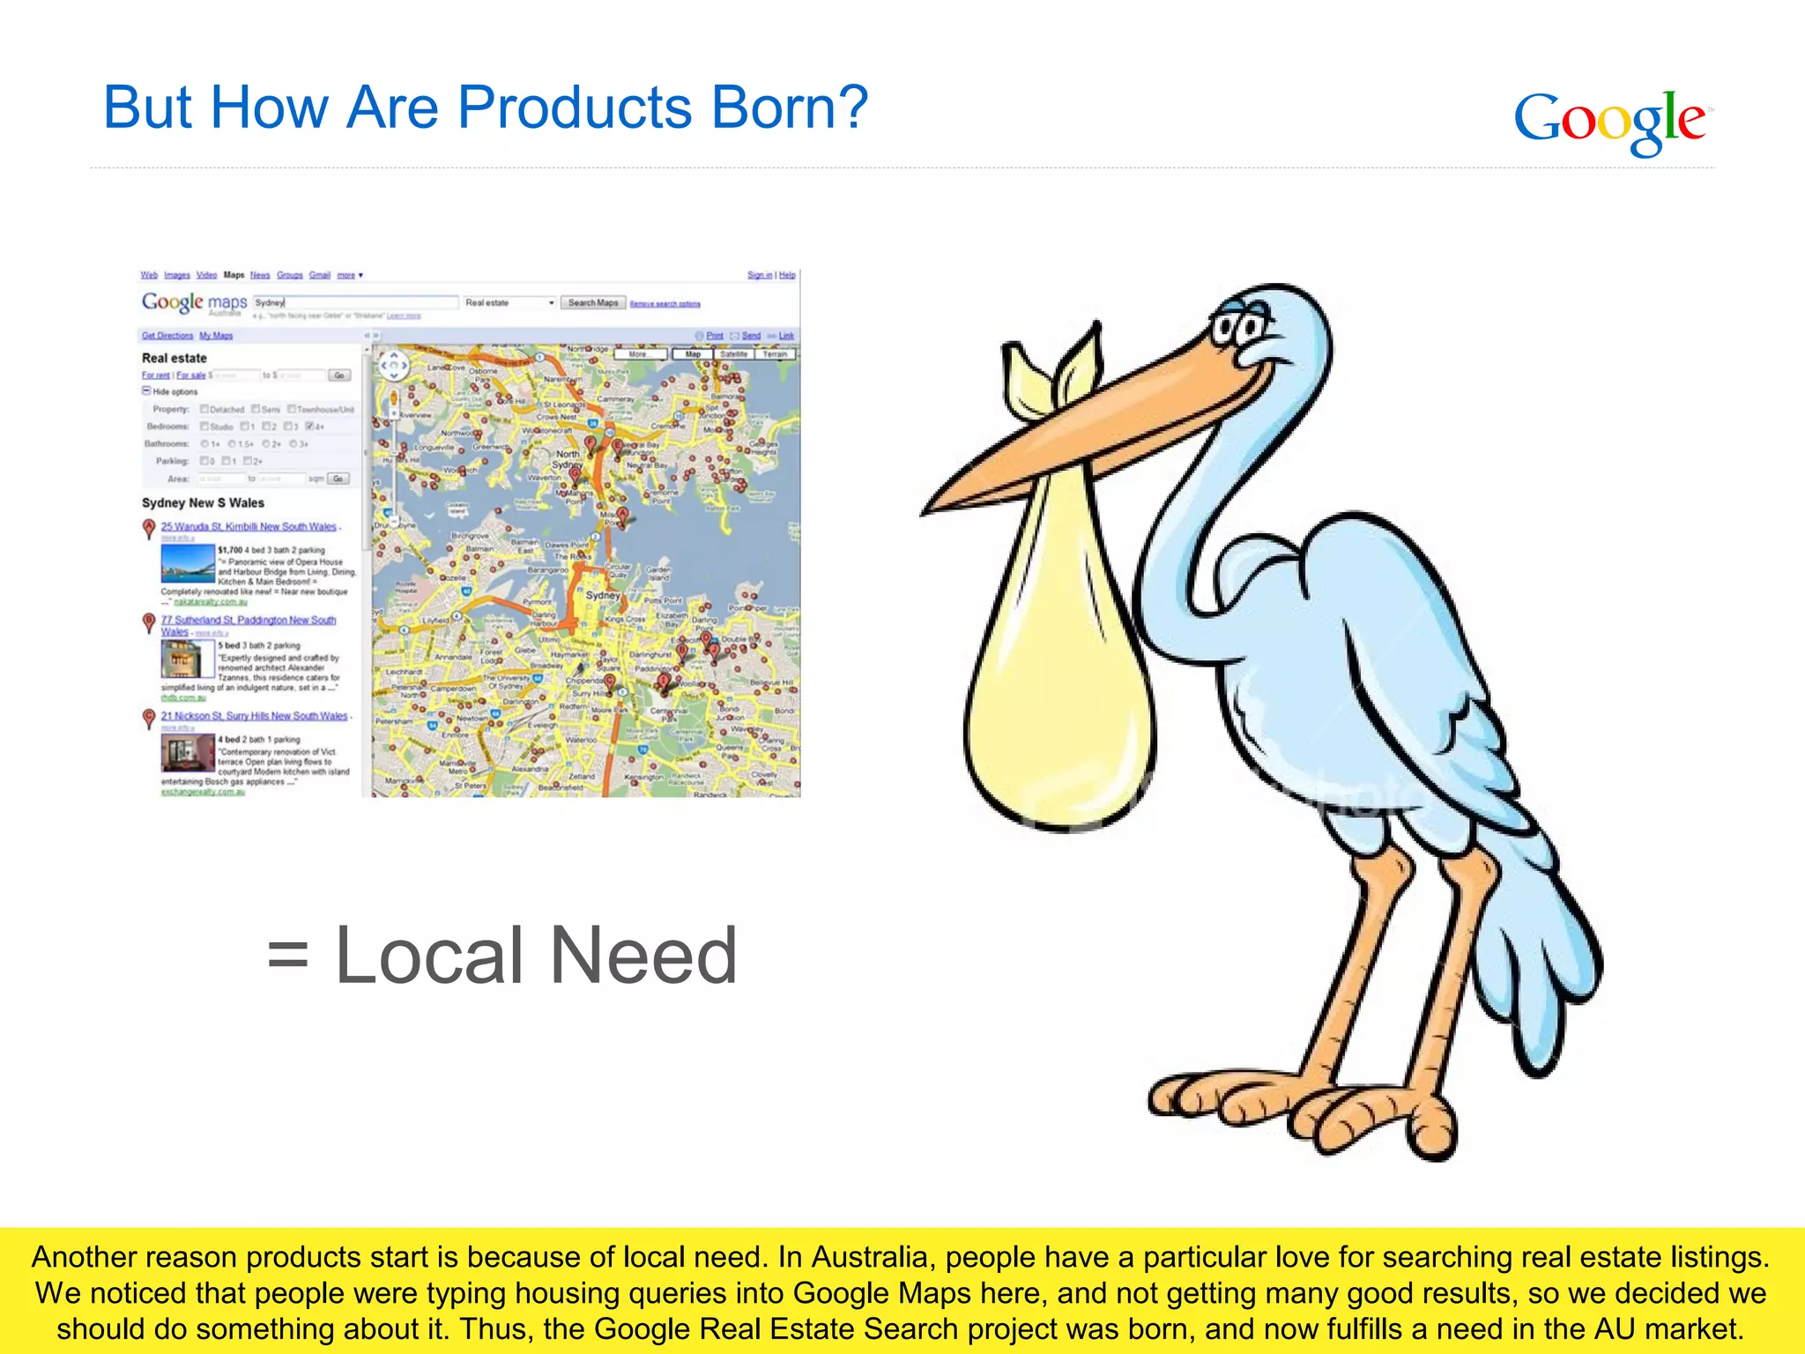Click the map pan navigation control
The image size is (1805, 1354).
(x=393, y=365)
